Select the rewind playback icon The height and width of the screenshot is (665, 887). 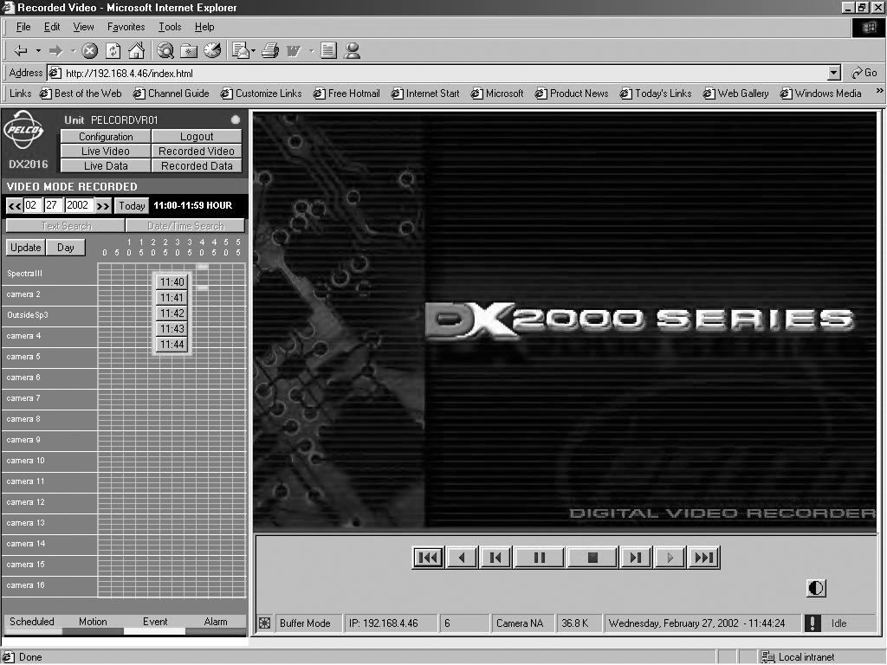click(427, 557)
